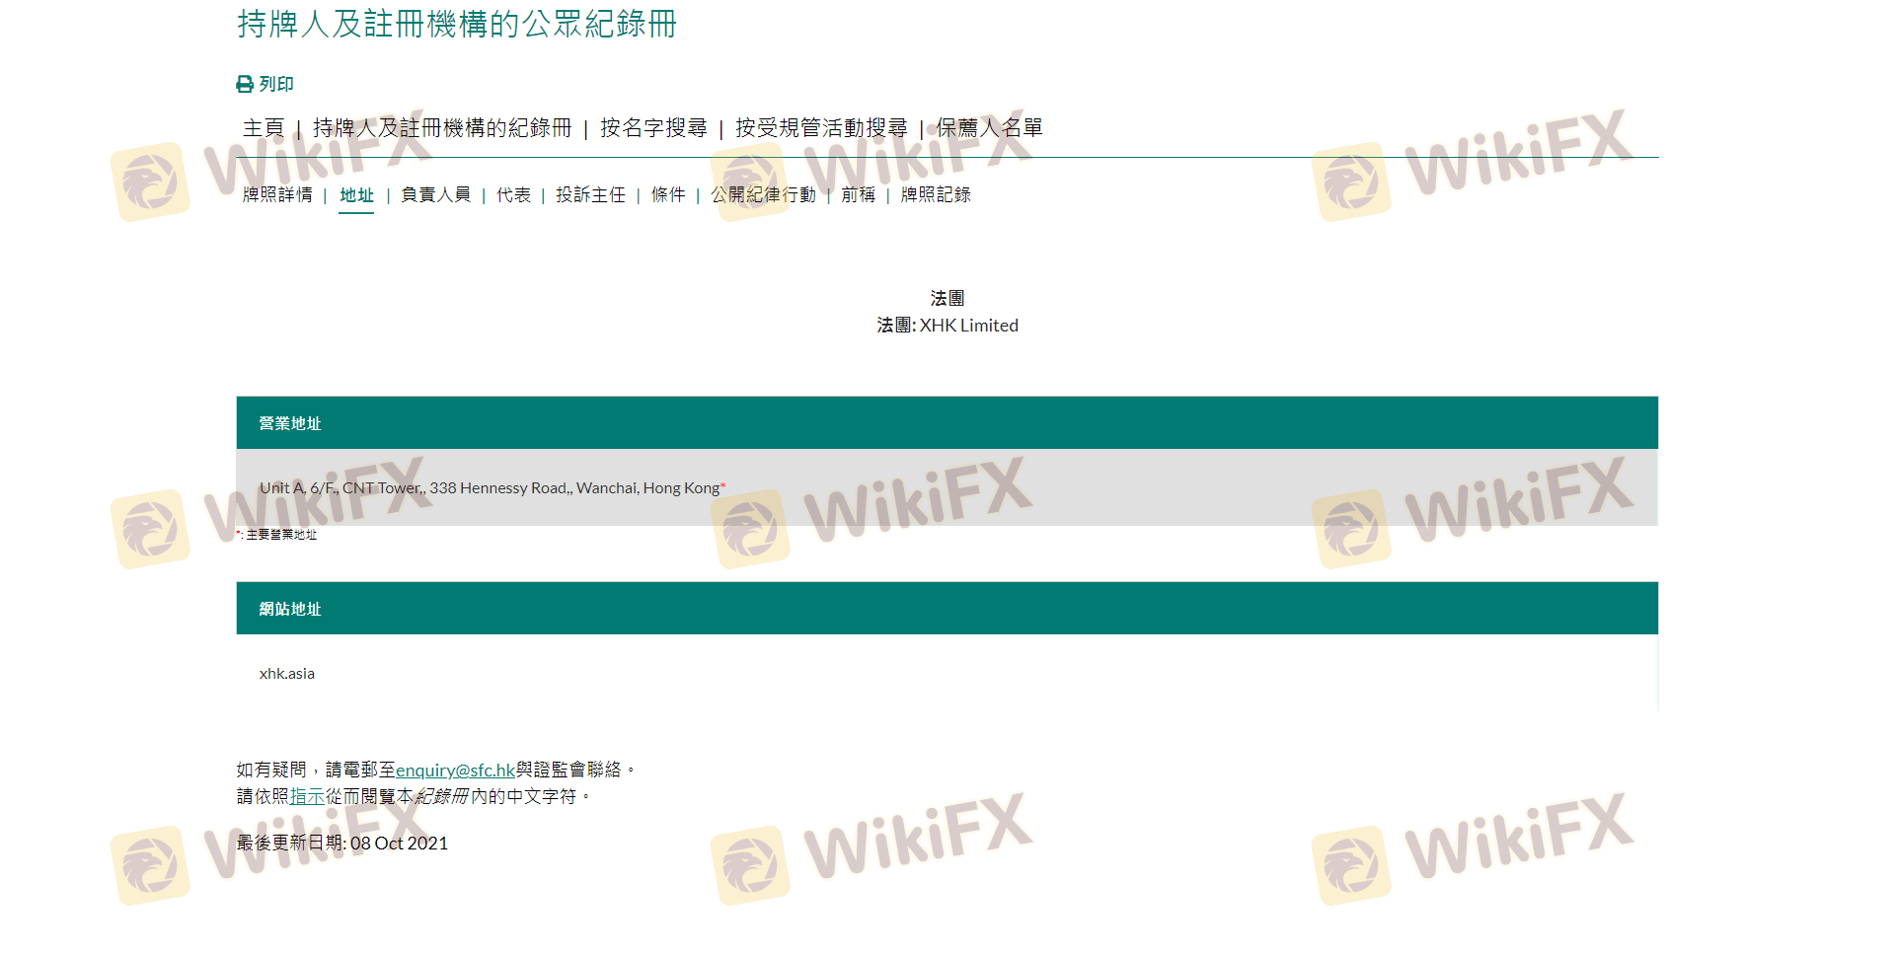Switch to the 牌照詳情 tab
The image size is (1895, 956).
[x=277, y=195]
